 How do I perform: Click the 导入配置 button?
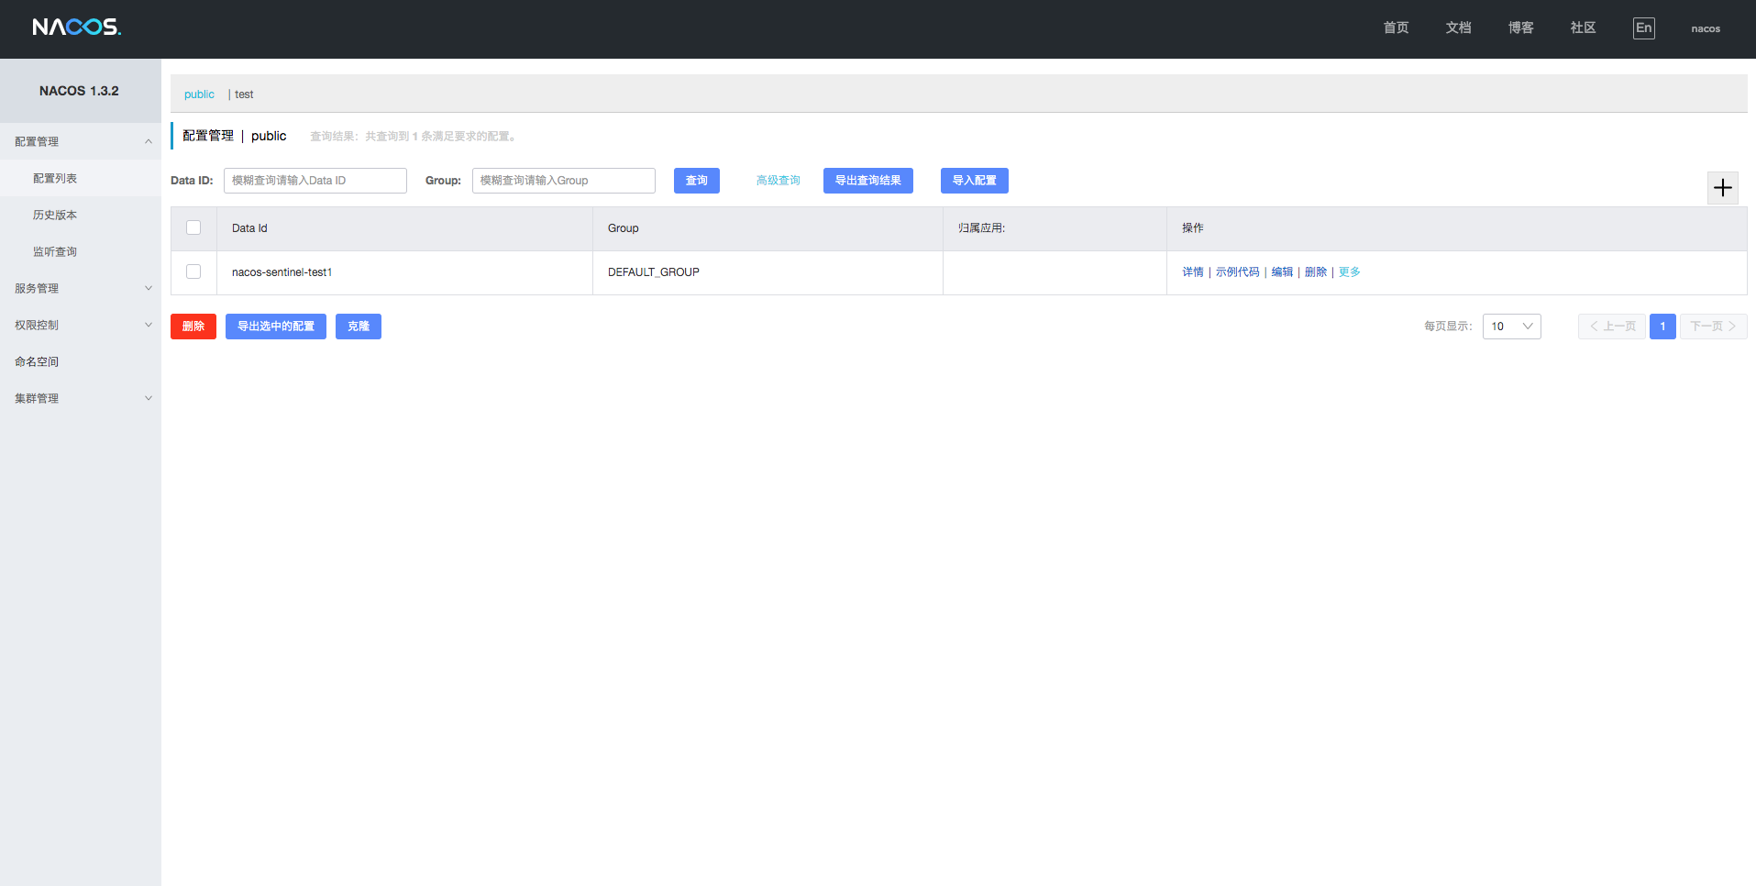pos(974,181)
